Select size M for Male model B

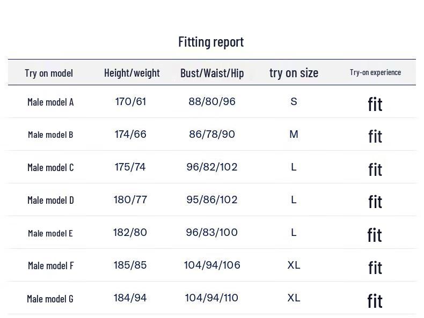coord(294,134)
